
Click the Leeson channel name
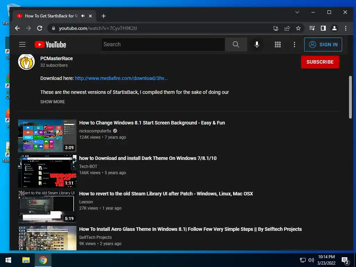(86, 202)
